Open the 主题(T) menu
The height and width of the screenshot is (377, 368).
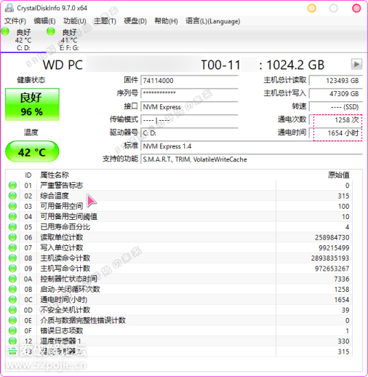pos(105,21)
